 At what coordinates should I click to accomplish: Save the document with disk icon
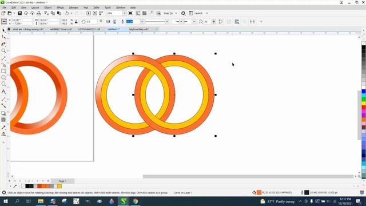pos(20,13)
